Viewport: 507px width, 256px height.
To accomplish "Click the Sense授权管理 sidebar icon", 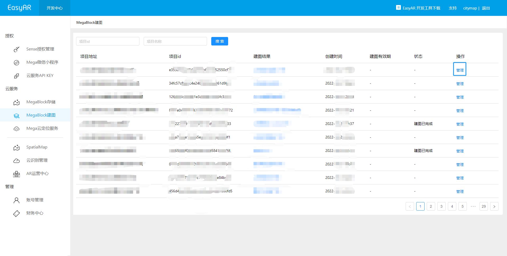I will (x=16, y=49).
